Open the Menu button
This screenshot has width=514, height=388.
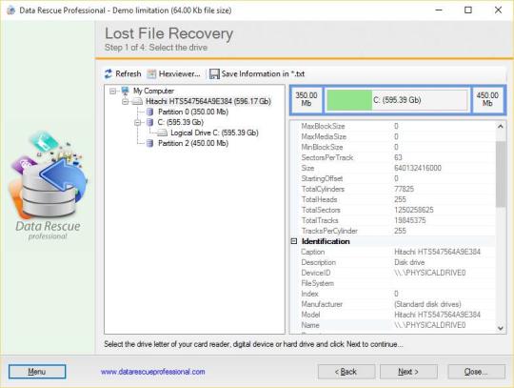point(37,372)
